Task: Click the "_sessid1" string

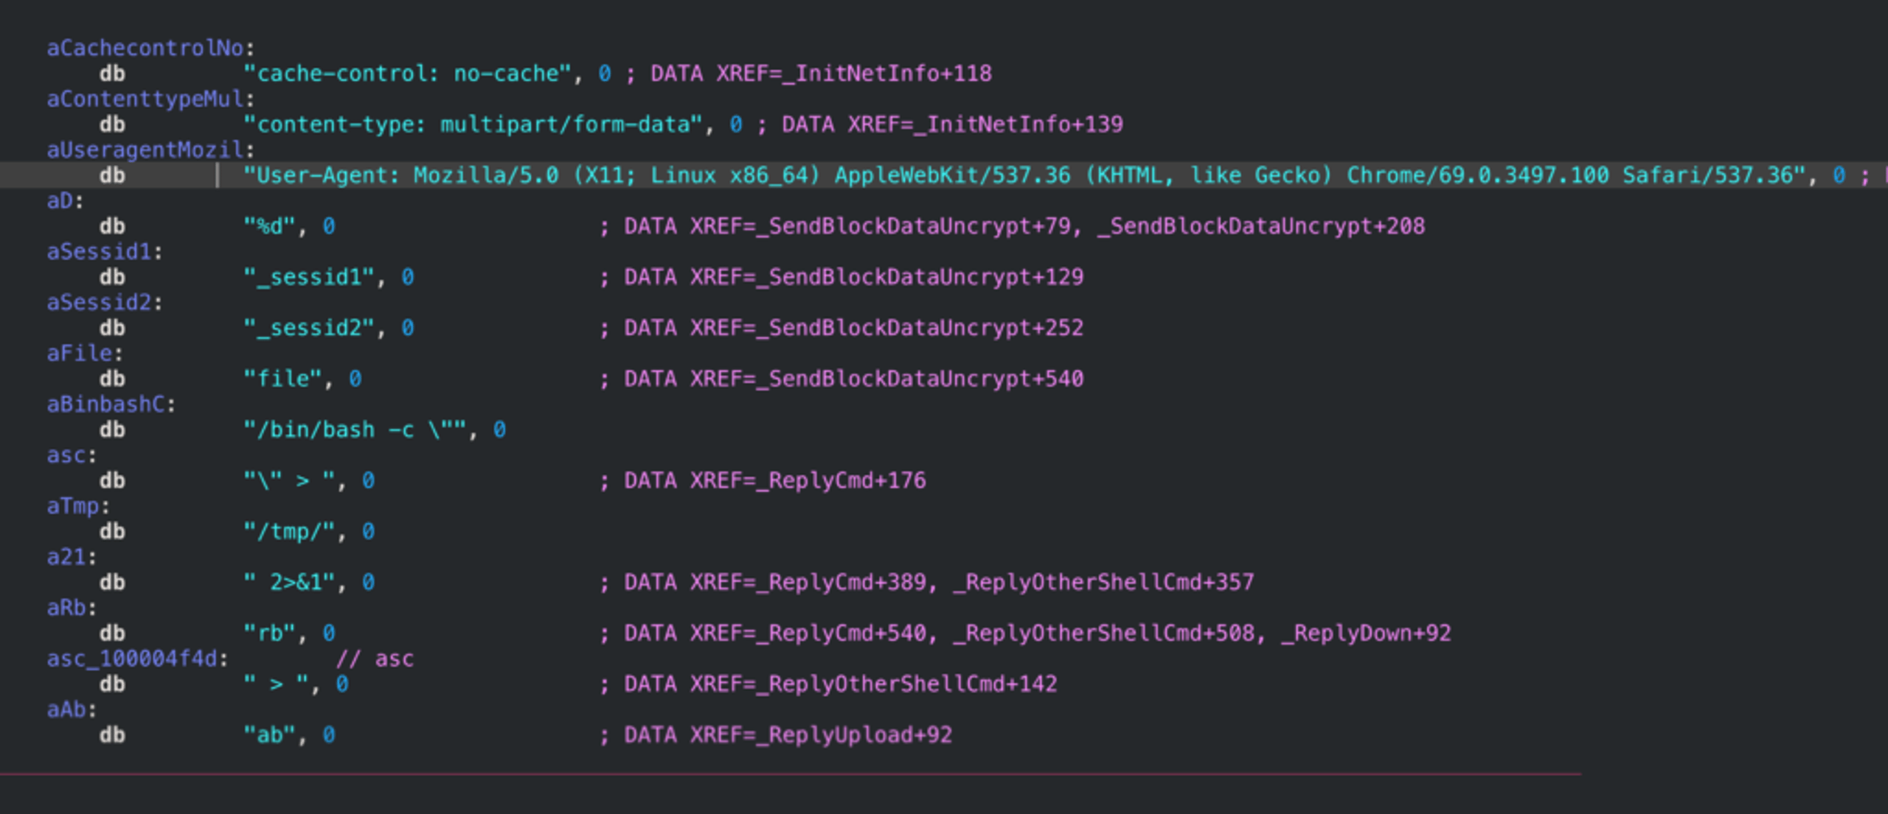Action: point(309,277)
